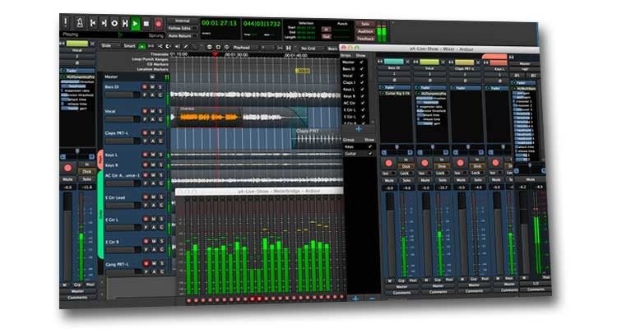Open the No Grid snap dropdown
Screen dimensions: 617x329
pos(312,49)
